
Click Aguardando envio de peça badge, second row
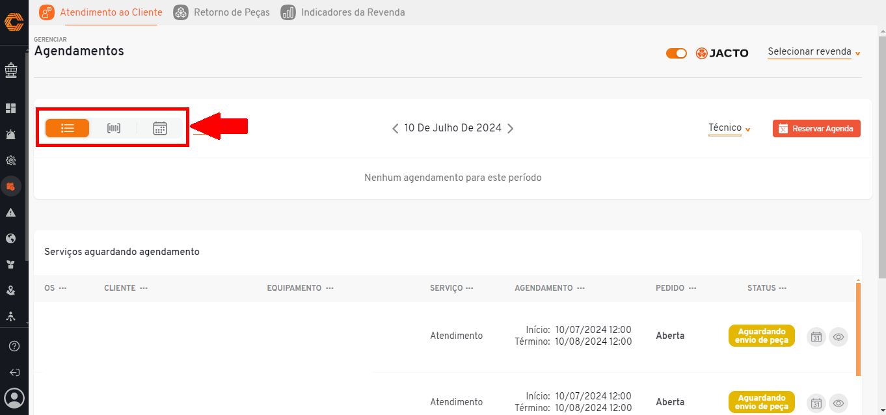pos(761,402)
